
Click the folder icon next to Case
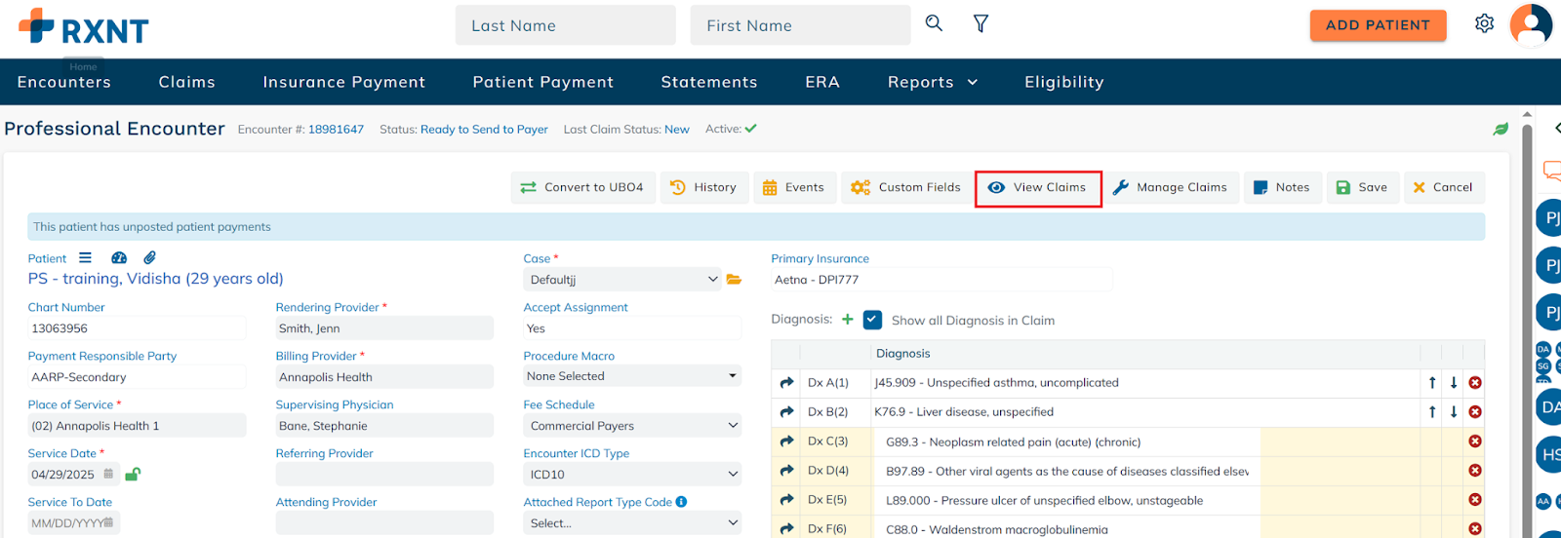(734, 280)
